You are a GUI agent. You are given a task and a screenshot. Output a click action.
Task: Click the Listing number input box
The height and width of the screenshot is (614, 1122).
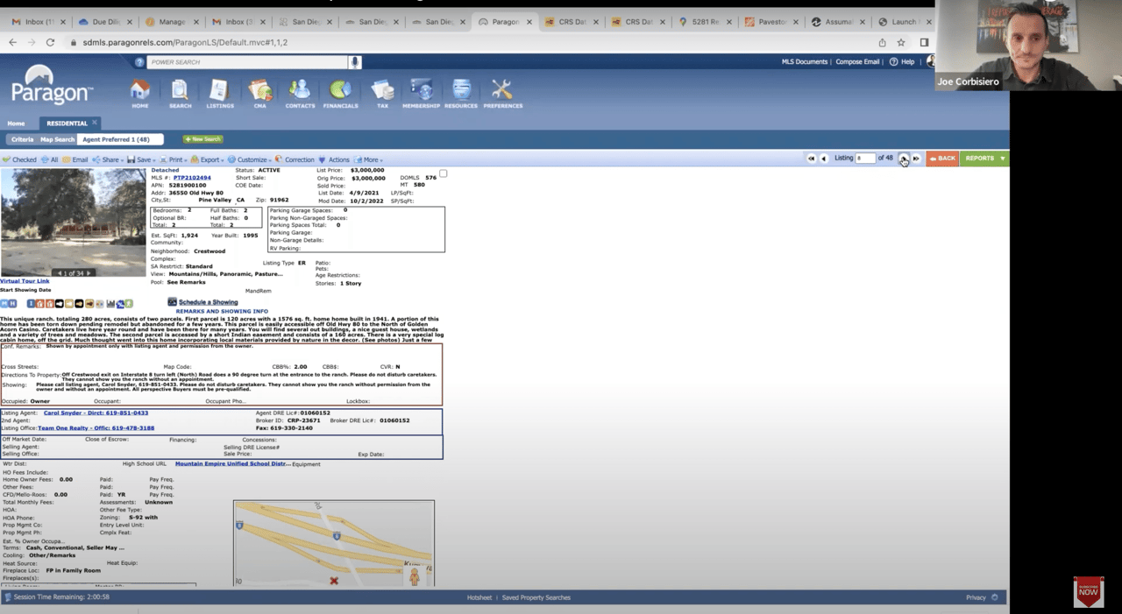pos(865,159)
